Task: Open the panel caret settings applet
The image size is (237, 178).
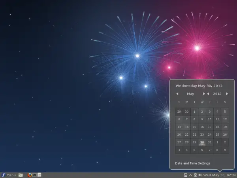Action: [x=190, y=175]
